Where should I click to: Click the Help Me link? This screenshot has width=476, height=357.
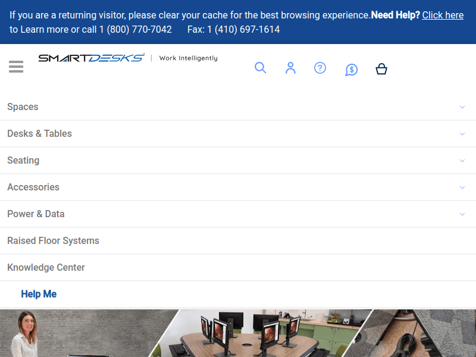tap(38, 294)
